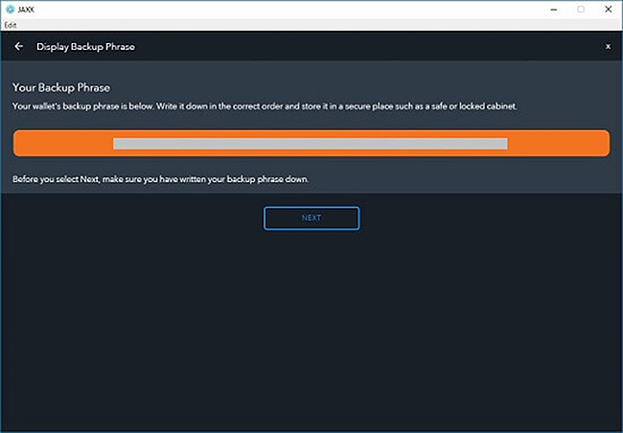Click orange margin left of hidden phrase

tap(62, 144)
